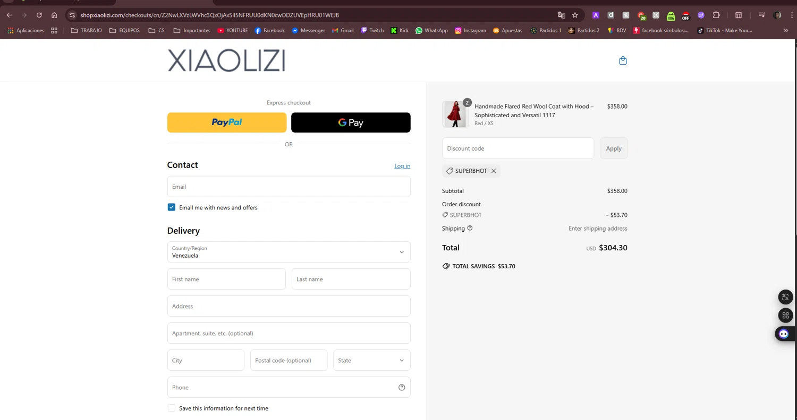Image resolution: width=797 pixels, height=420 pixels.
Task: Open the browser home page
Action: [x=54, y=15]
